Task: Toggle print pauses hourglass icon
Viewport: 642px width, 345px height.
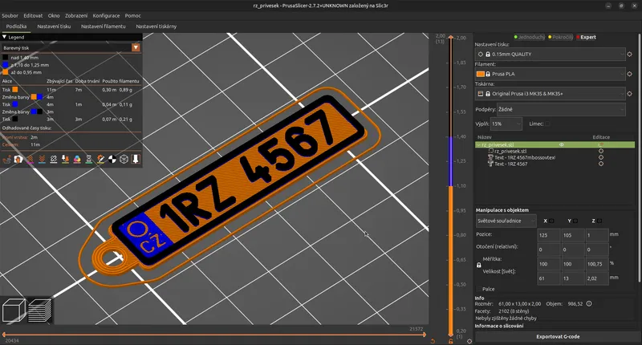Action: click(89, 159)
